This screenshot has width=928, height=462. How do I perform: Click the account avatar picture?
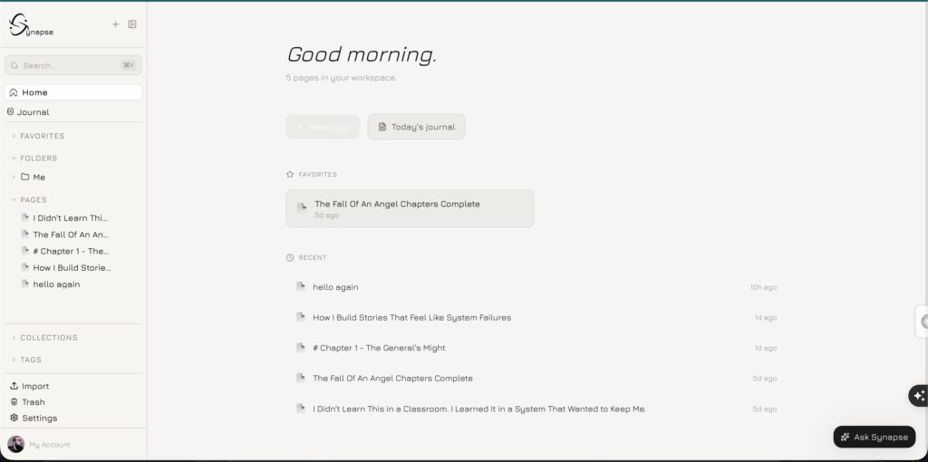pyautogui.click(x=16, y=444)
